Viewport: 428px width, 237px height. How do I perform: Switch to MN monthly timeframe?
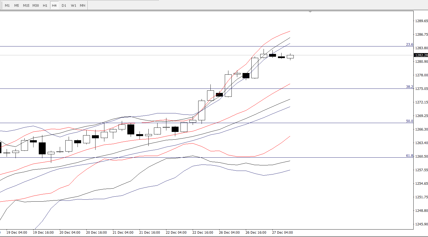click(x=82, y=6)
